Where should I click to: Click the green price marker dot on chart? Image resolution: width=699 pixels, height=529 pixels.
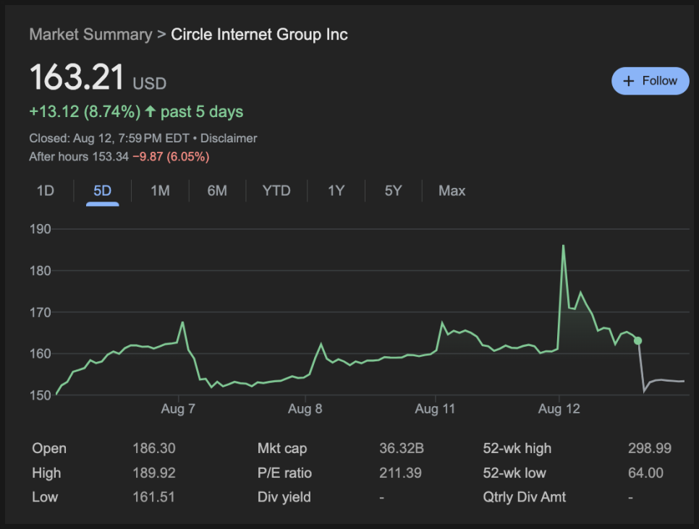click(638, 340)
